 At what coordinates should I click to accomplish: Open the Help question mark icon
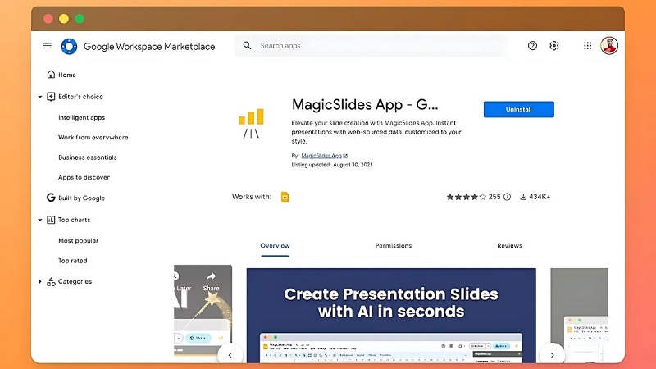click(x=532, y=46)
